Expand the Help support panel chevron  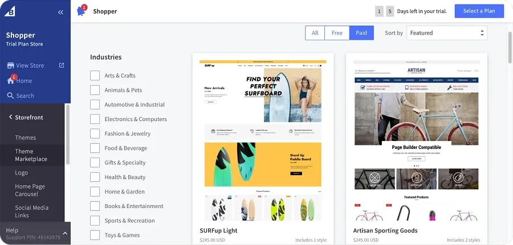65,233
